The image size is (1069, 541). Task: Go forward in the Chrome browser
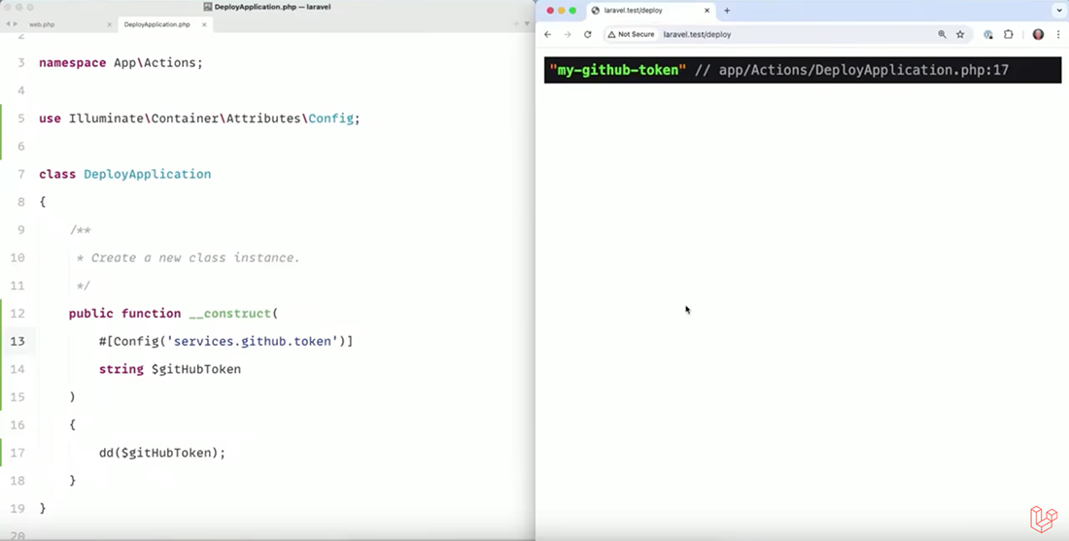(x=568, y=34)
